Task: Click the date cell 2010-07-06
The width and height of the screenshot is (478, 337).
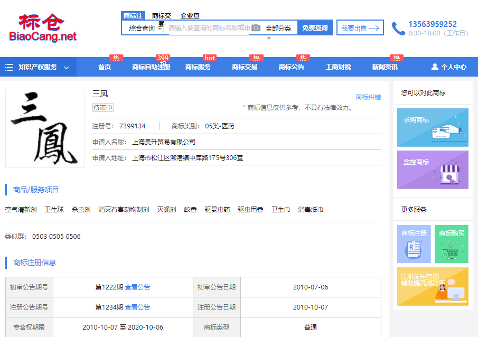Action: pos(311,287)
